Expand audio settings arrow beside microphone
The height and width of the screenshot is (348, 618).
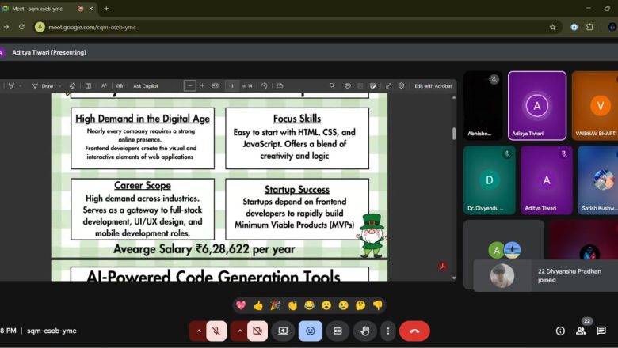(199, 331)
